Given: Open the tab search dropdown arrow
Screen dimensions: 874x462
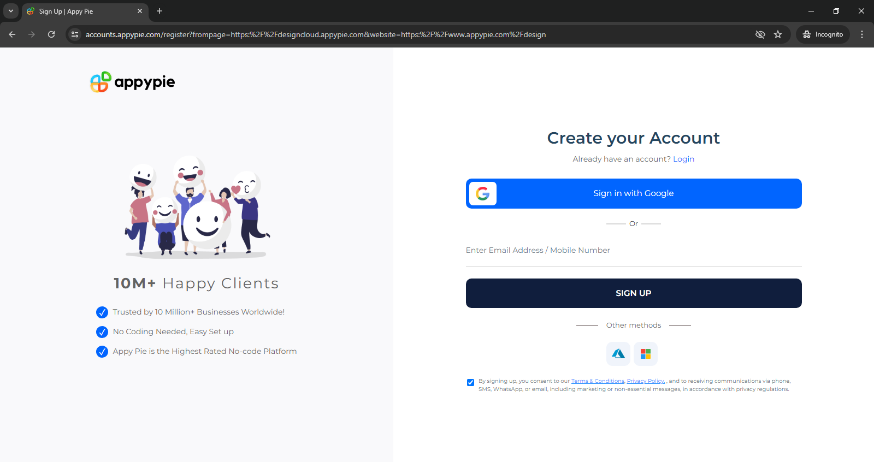Looking at the screenshot, I should click(x=10, y=11).
